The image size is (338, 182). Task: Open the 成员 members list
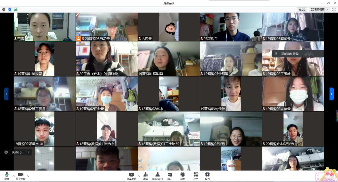tap(157, 175)
